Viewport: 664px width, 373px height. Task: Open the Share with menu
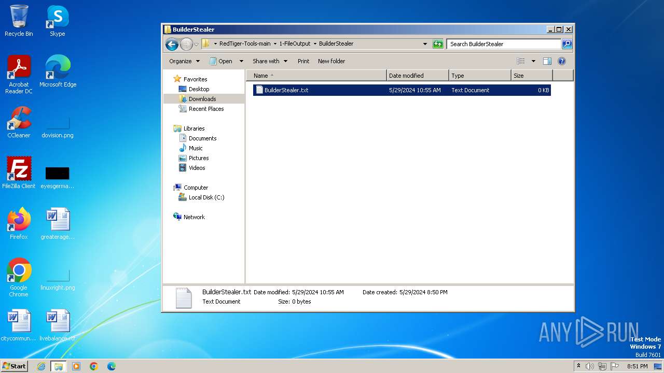click(270, 61)
